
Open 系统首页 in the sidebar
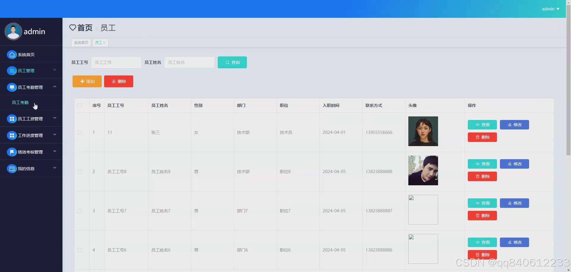31,55
